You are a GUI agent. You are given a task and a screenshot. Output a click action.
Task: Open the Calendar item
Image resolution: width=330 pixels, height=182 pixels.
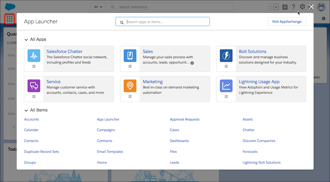click(31, 130)
